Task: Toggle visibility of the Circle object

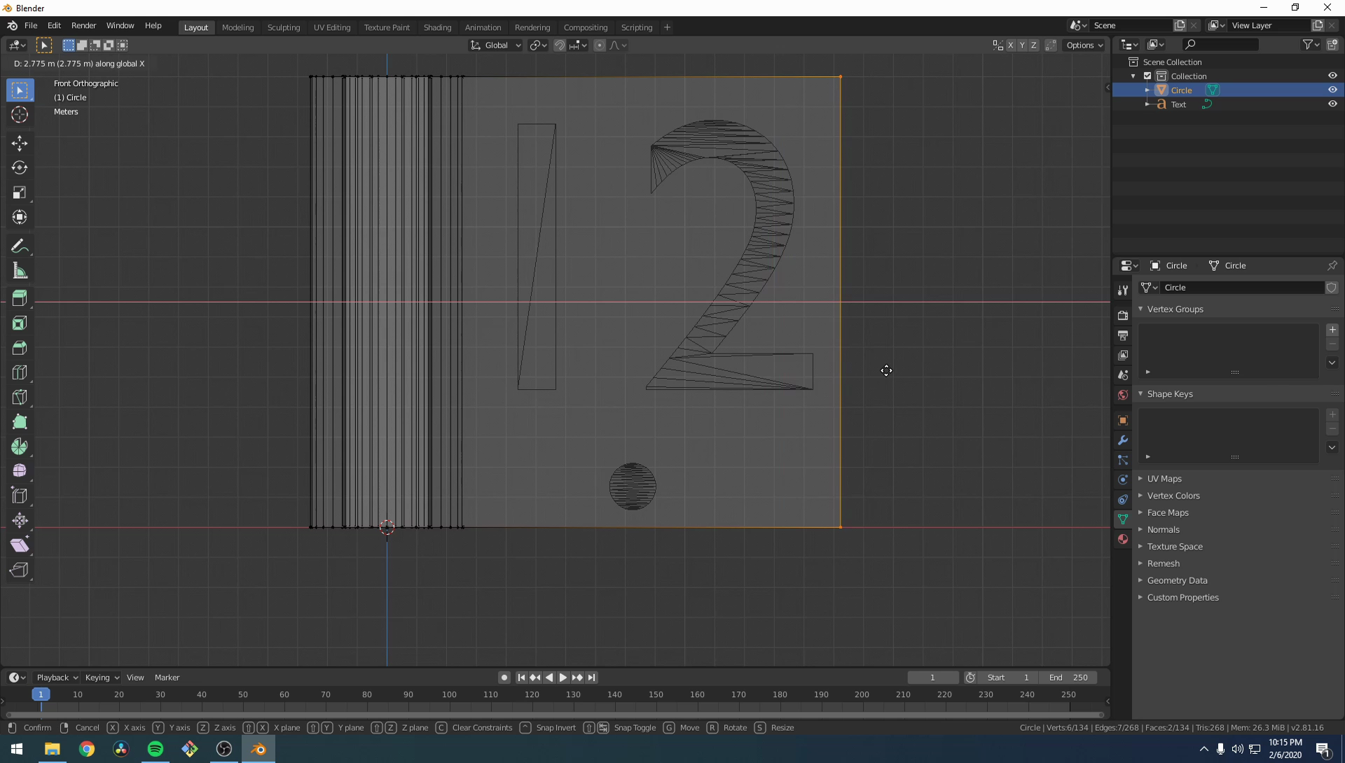Action: [x=1332, y=90]
